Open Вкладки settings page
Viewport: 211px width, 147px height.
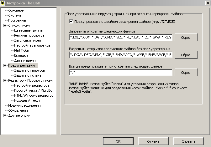point(21,55)
